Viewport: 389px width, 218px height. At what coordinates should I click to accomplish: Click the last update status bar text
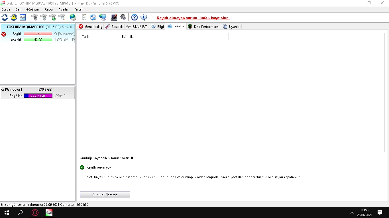tap(44, 204)
